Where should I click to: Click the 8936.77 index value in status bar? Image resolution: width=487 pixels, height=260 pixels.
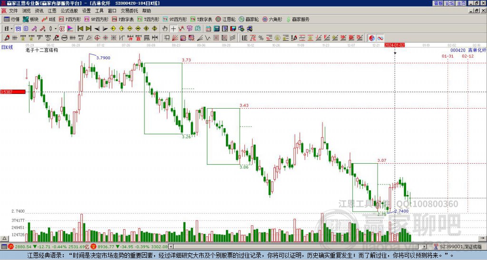(x=106, y=247)
